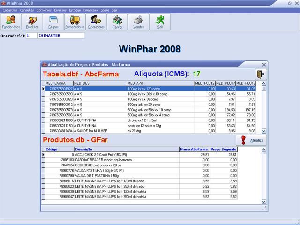The image size is (300, 225).
Task: Click the MED_PCO18 column header
Action: [x=246, y=83]
